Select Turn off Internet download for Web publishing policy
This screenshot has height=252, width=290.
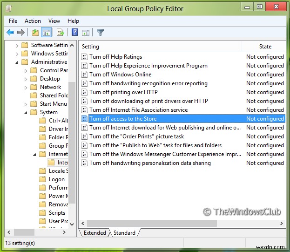(165, 128)
